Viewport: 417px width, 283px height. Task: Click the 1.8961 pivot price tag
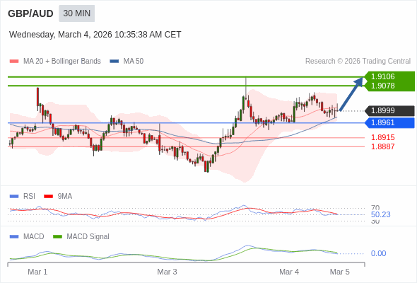tap(389, 122)
